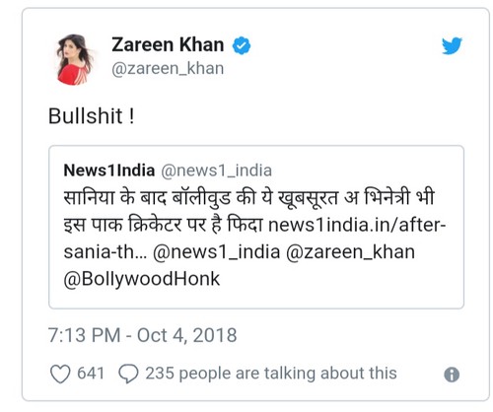
Task: Click the @news1_india mention in quoted text
Action: (x=217, y=252)
